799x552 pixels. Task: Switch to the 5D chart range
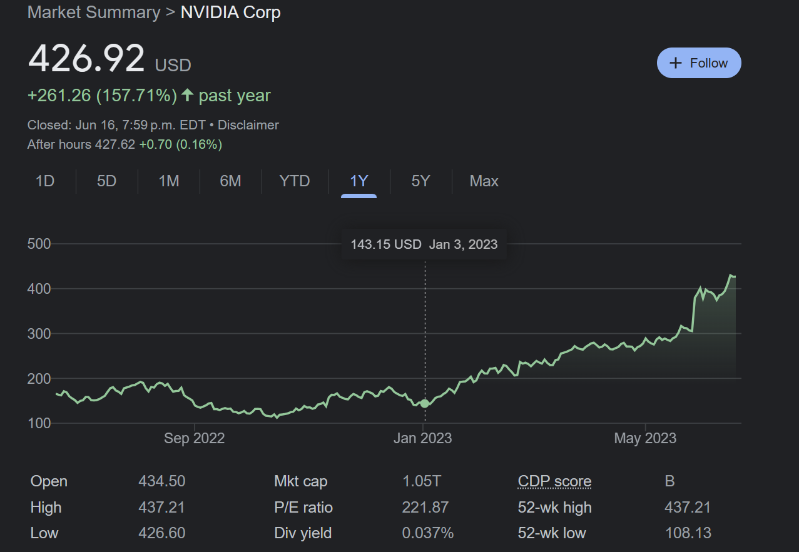click(x=106, y=181)
